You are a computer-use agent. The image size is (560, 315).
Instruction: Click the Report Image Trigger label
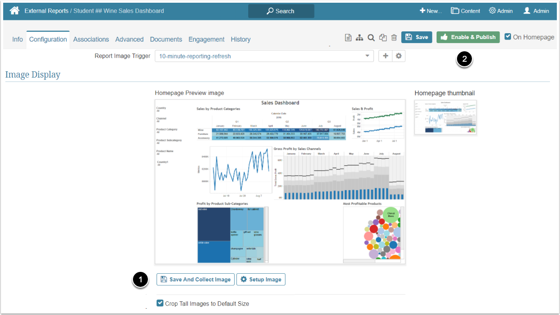pos(123,56)
